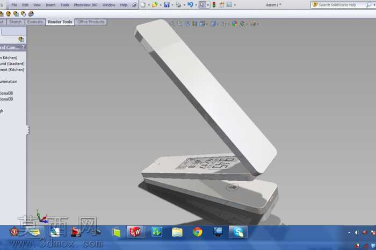Click the panel's appearance sphere icon

21,39
